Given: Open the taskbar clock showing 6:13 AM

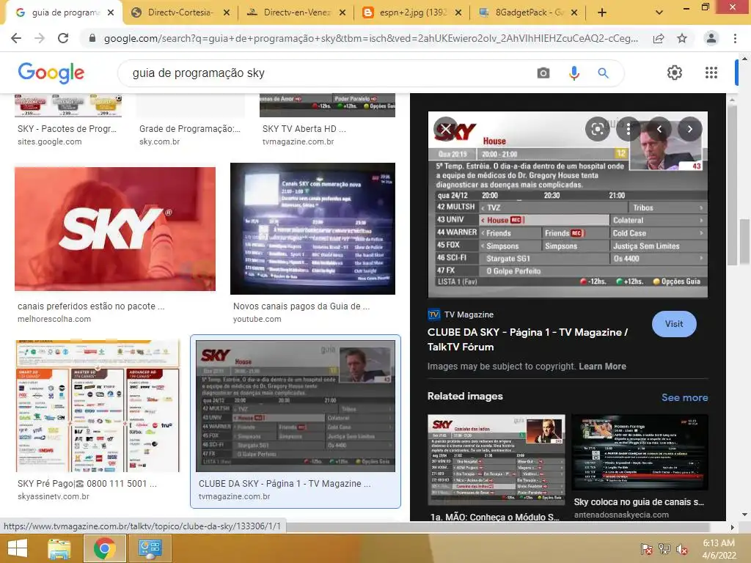Looking at the screenshot, I should (x=719, y=548).
